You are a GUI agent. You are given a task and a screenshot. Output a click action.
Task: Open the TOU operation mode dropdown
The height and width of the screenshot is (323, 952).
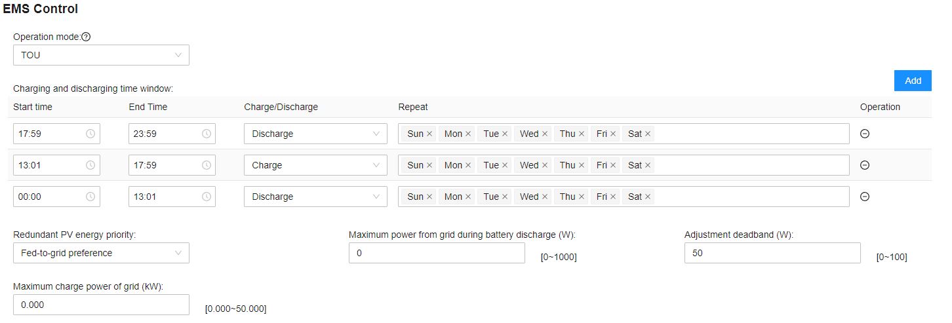[x=101, y=55]
